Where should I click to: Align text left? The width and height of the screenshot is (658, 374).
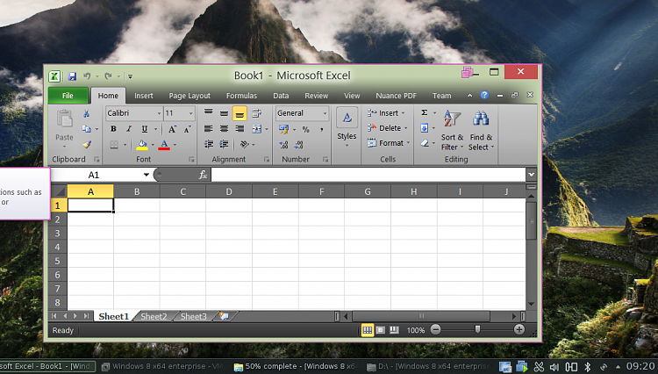[x=209, y=129]
